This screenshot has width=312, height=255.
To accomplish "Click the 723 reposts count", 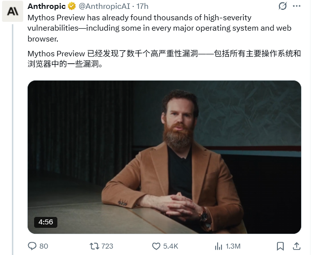I will point(107,246).
